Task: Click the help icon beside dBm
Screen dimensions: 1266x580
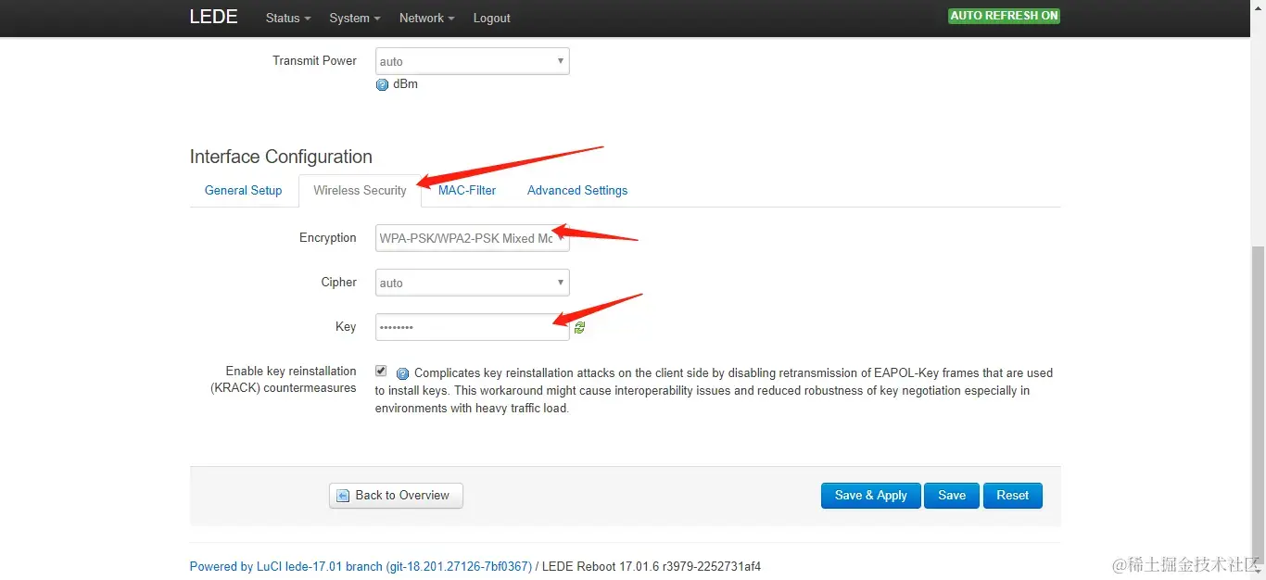Action: click(382, 84)
